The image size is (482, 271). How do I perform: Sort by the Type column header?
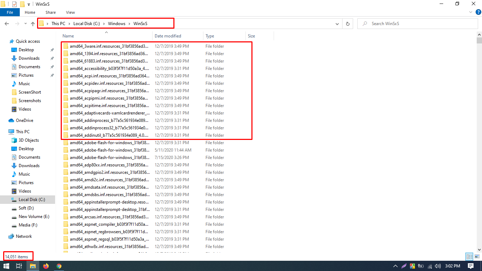coord(224,36)
